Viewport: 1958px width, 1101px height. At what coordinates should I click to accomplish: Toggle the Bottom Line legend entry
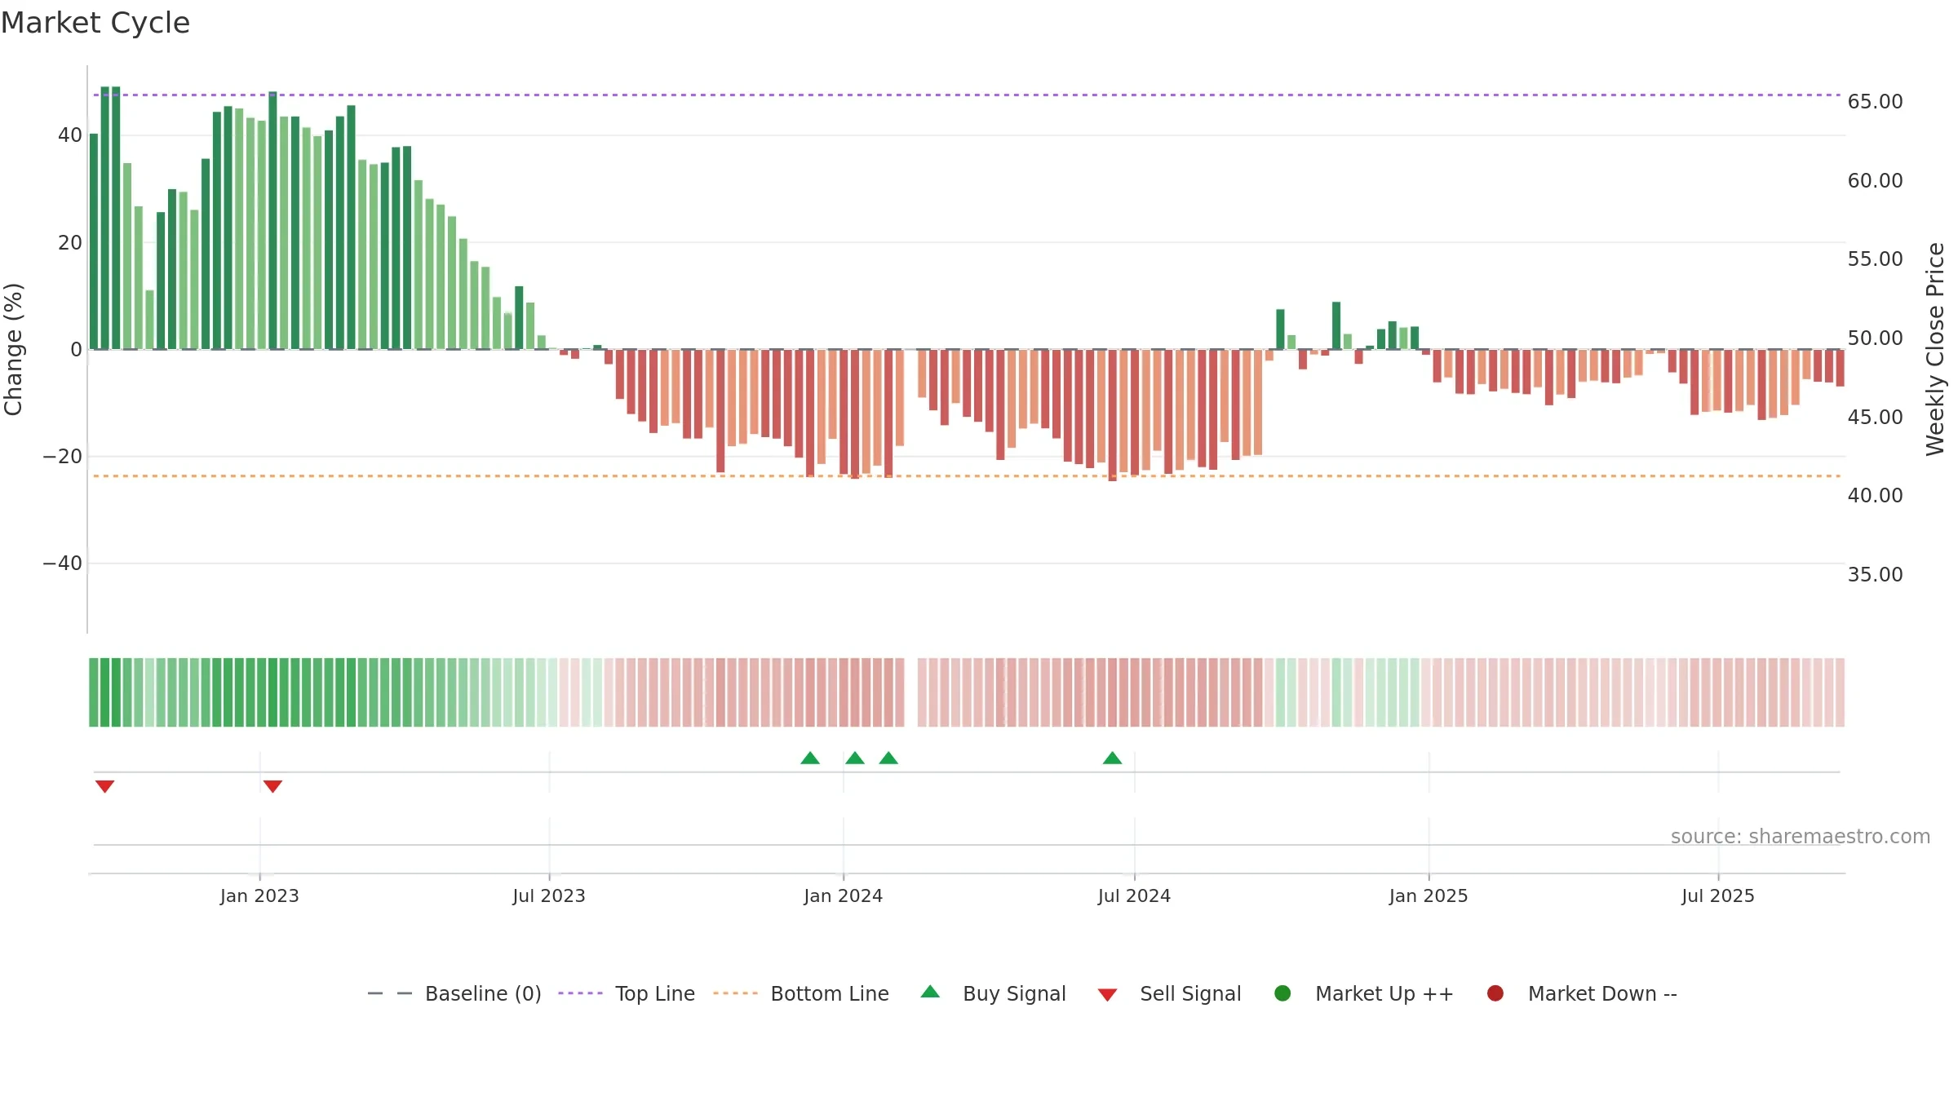pos(801,993)
